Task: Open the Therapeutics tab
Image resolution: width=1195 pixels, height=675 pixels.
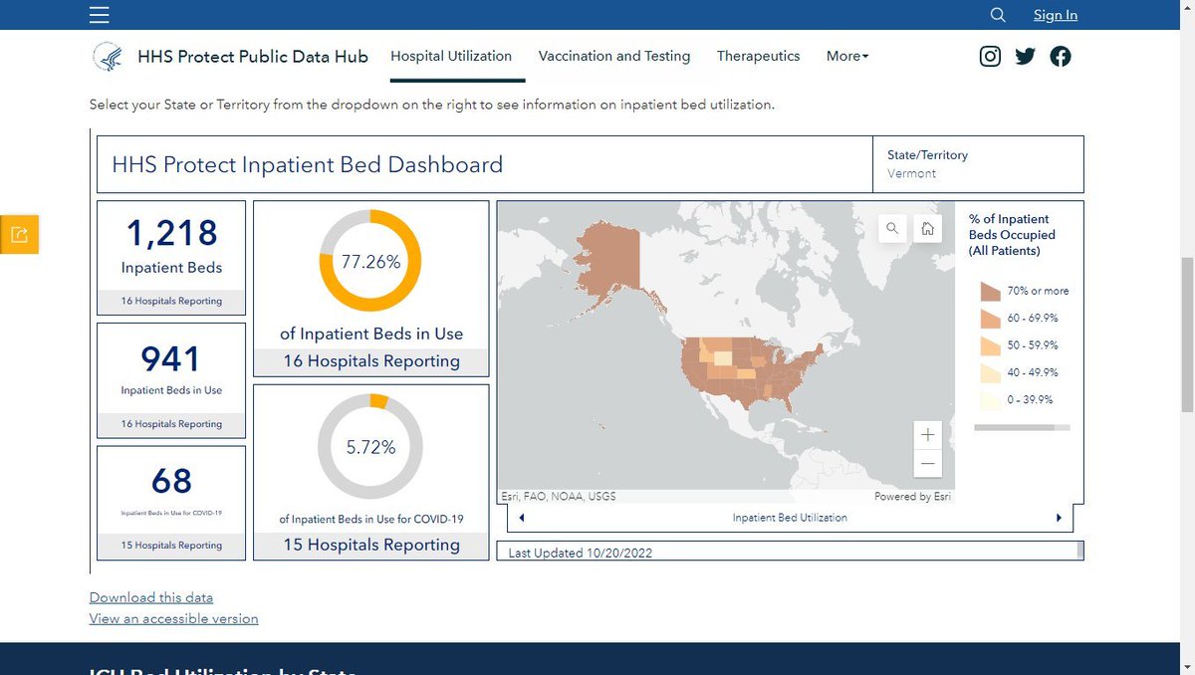Action: (x=758, y=57)
